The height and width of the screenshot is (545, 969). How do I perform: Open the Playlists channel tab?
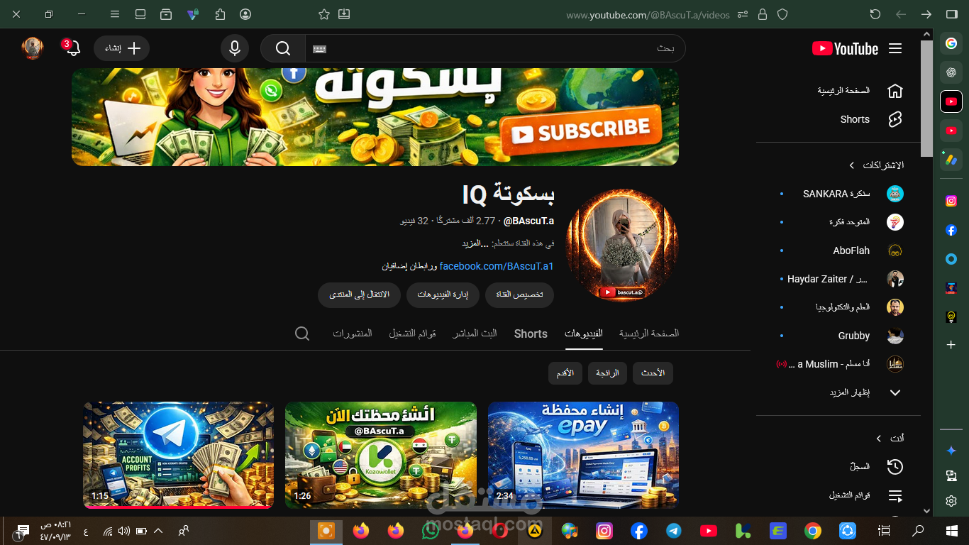(412, 334)
